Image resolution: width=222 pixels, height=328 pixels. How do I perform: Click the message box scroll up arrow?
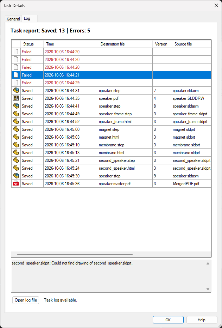pos(208,263)
